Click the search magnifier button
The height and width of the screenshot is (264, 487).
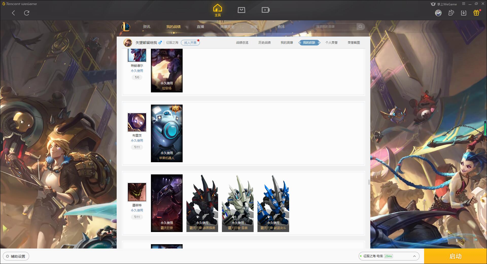[360, 27]
